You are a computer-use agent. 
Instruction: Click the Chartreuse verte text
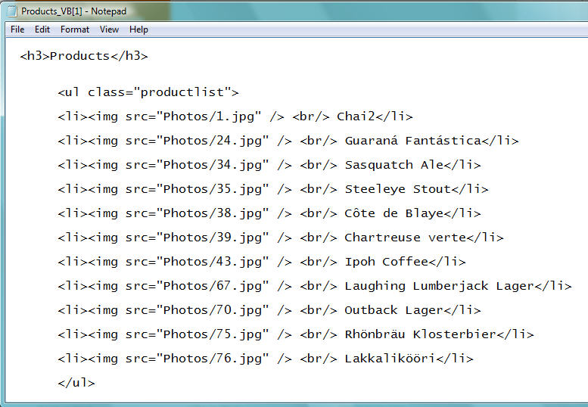pyautogui.click(x=405, y=238)
